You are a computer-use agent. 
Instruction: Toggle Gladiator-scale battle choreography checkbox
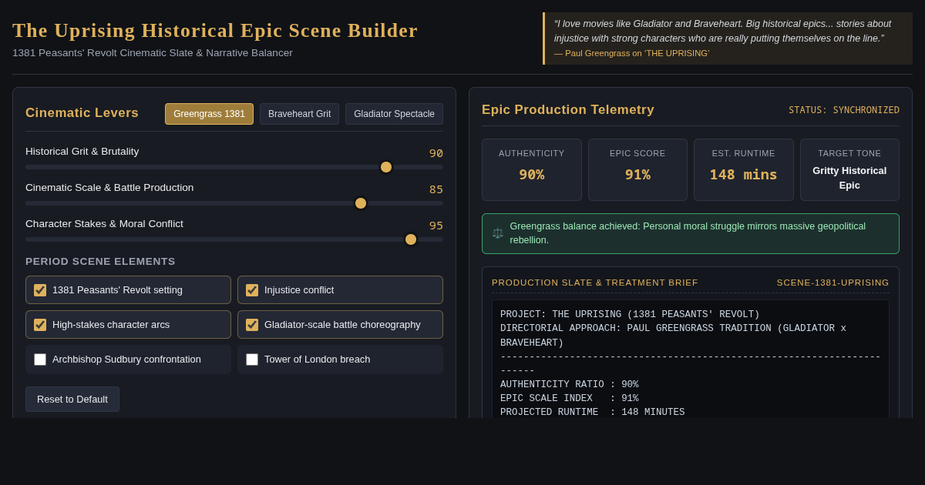tap(252, 325)
